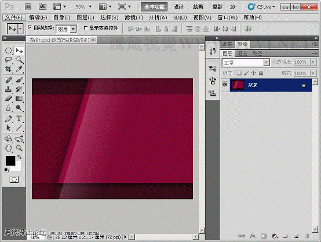The height and width of the screenshot is (242, 321).
Task: Select the Path Selection tool
Action: click(x=8, y=128)
